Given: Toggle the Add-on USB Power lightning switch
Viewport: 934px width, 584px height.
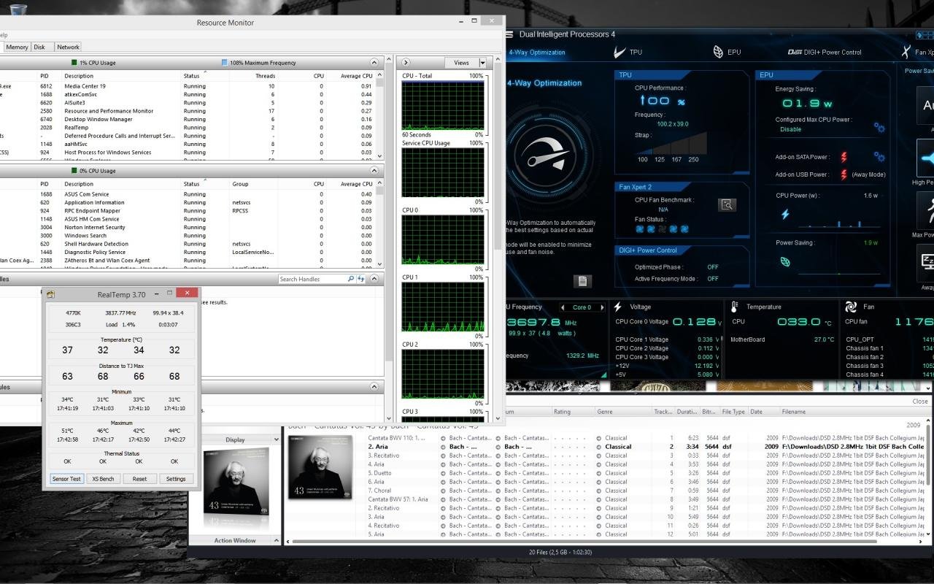Looking at the screenshot, I should pos(844,174).
